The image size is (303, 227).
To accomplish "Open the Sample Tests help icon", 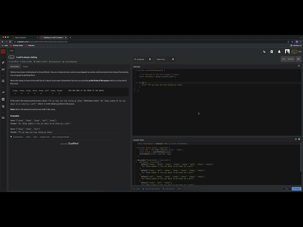I will 299,139.
